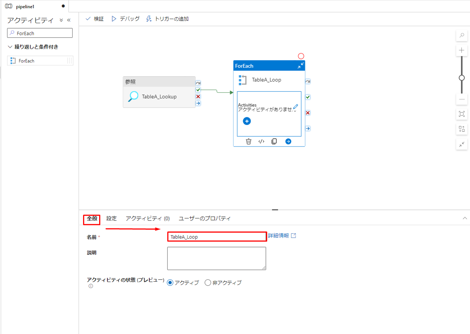Click the 名前 field containing TableA_Loop
470x334 pixels.
217,237
